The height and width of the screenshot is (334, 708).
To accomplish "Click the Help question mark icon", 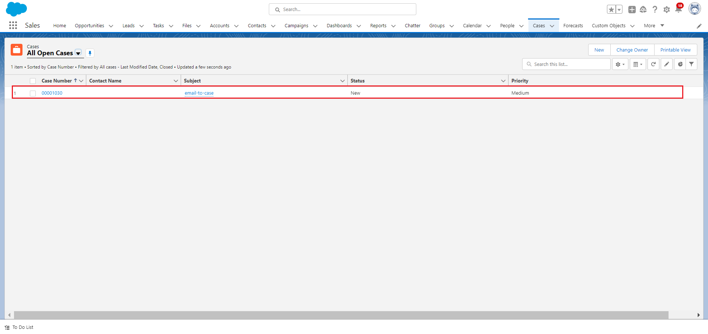I will point(655,10).
